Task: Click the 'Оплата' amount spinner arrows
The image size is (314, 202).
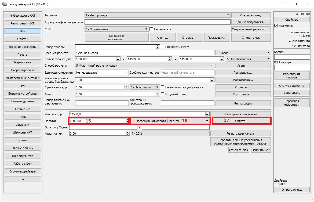Action: pos(127,121)
